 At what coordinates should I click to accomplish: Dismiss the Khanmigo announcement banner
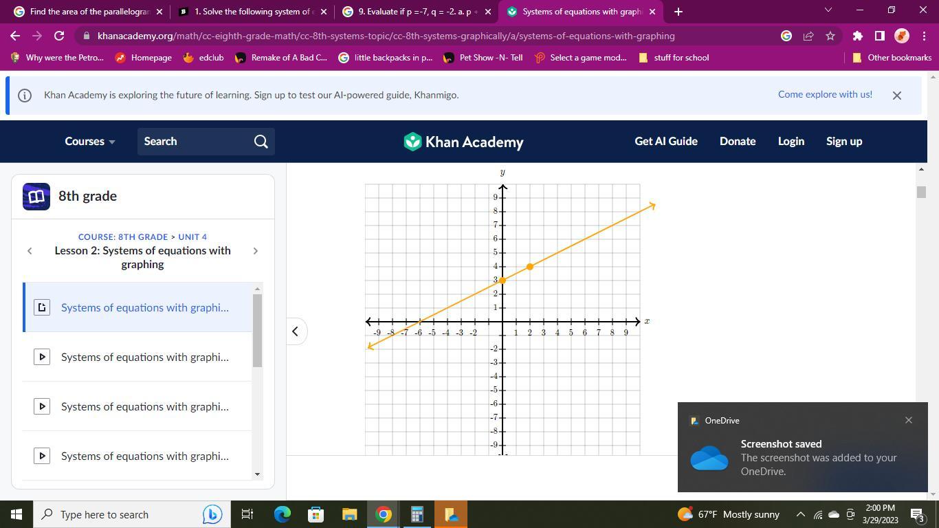click(896, 96)
